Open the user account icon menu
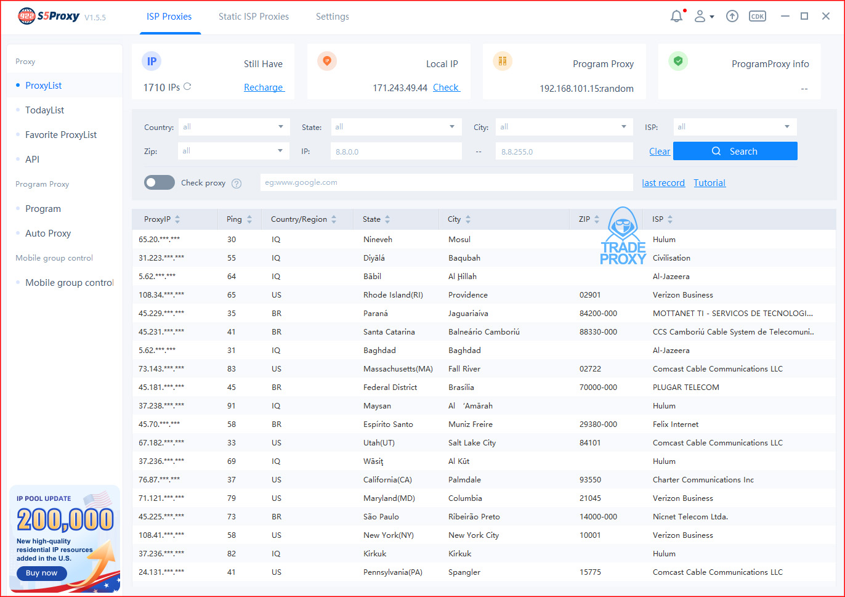 coord(704,17)
